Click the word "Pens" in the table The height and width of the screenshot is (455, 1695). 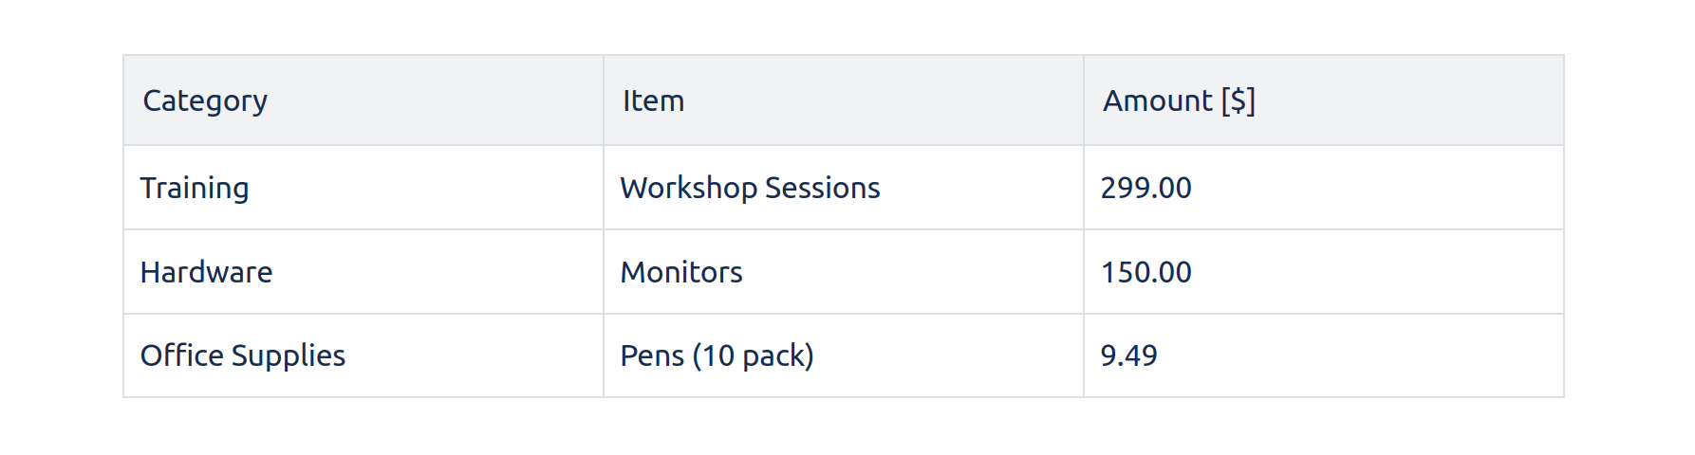click(x=652, y=355)
